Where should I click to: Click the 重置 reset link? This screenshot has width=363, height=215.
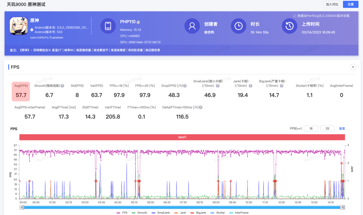[x=342, y=129]
